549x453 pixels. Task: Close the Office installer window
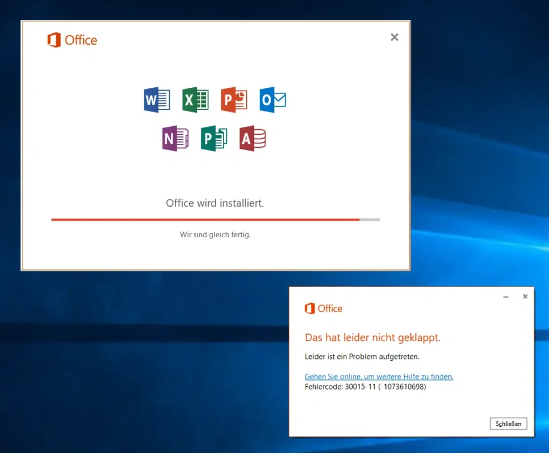[x=394, y=37]
